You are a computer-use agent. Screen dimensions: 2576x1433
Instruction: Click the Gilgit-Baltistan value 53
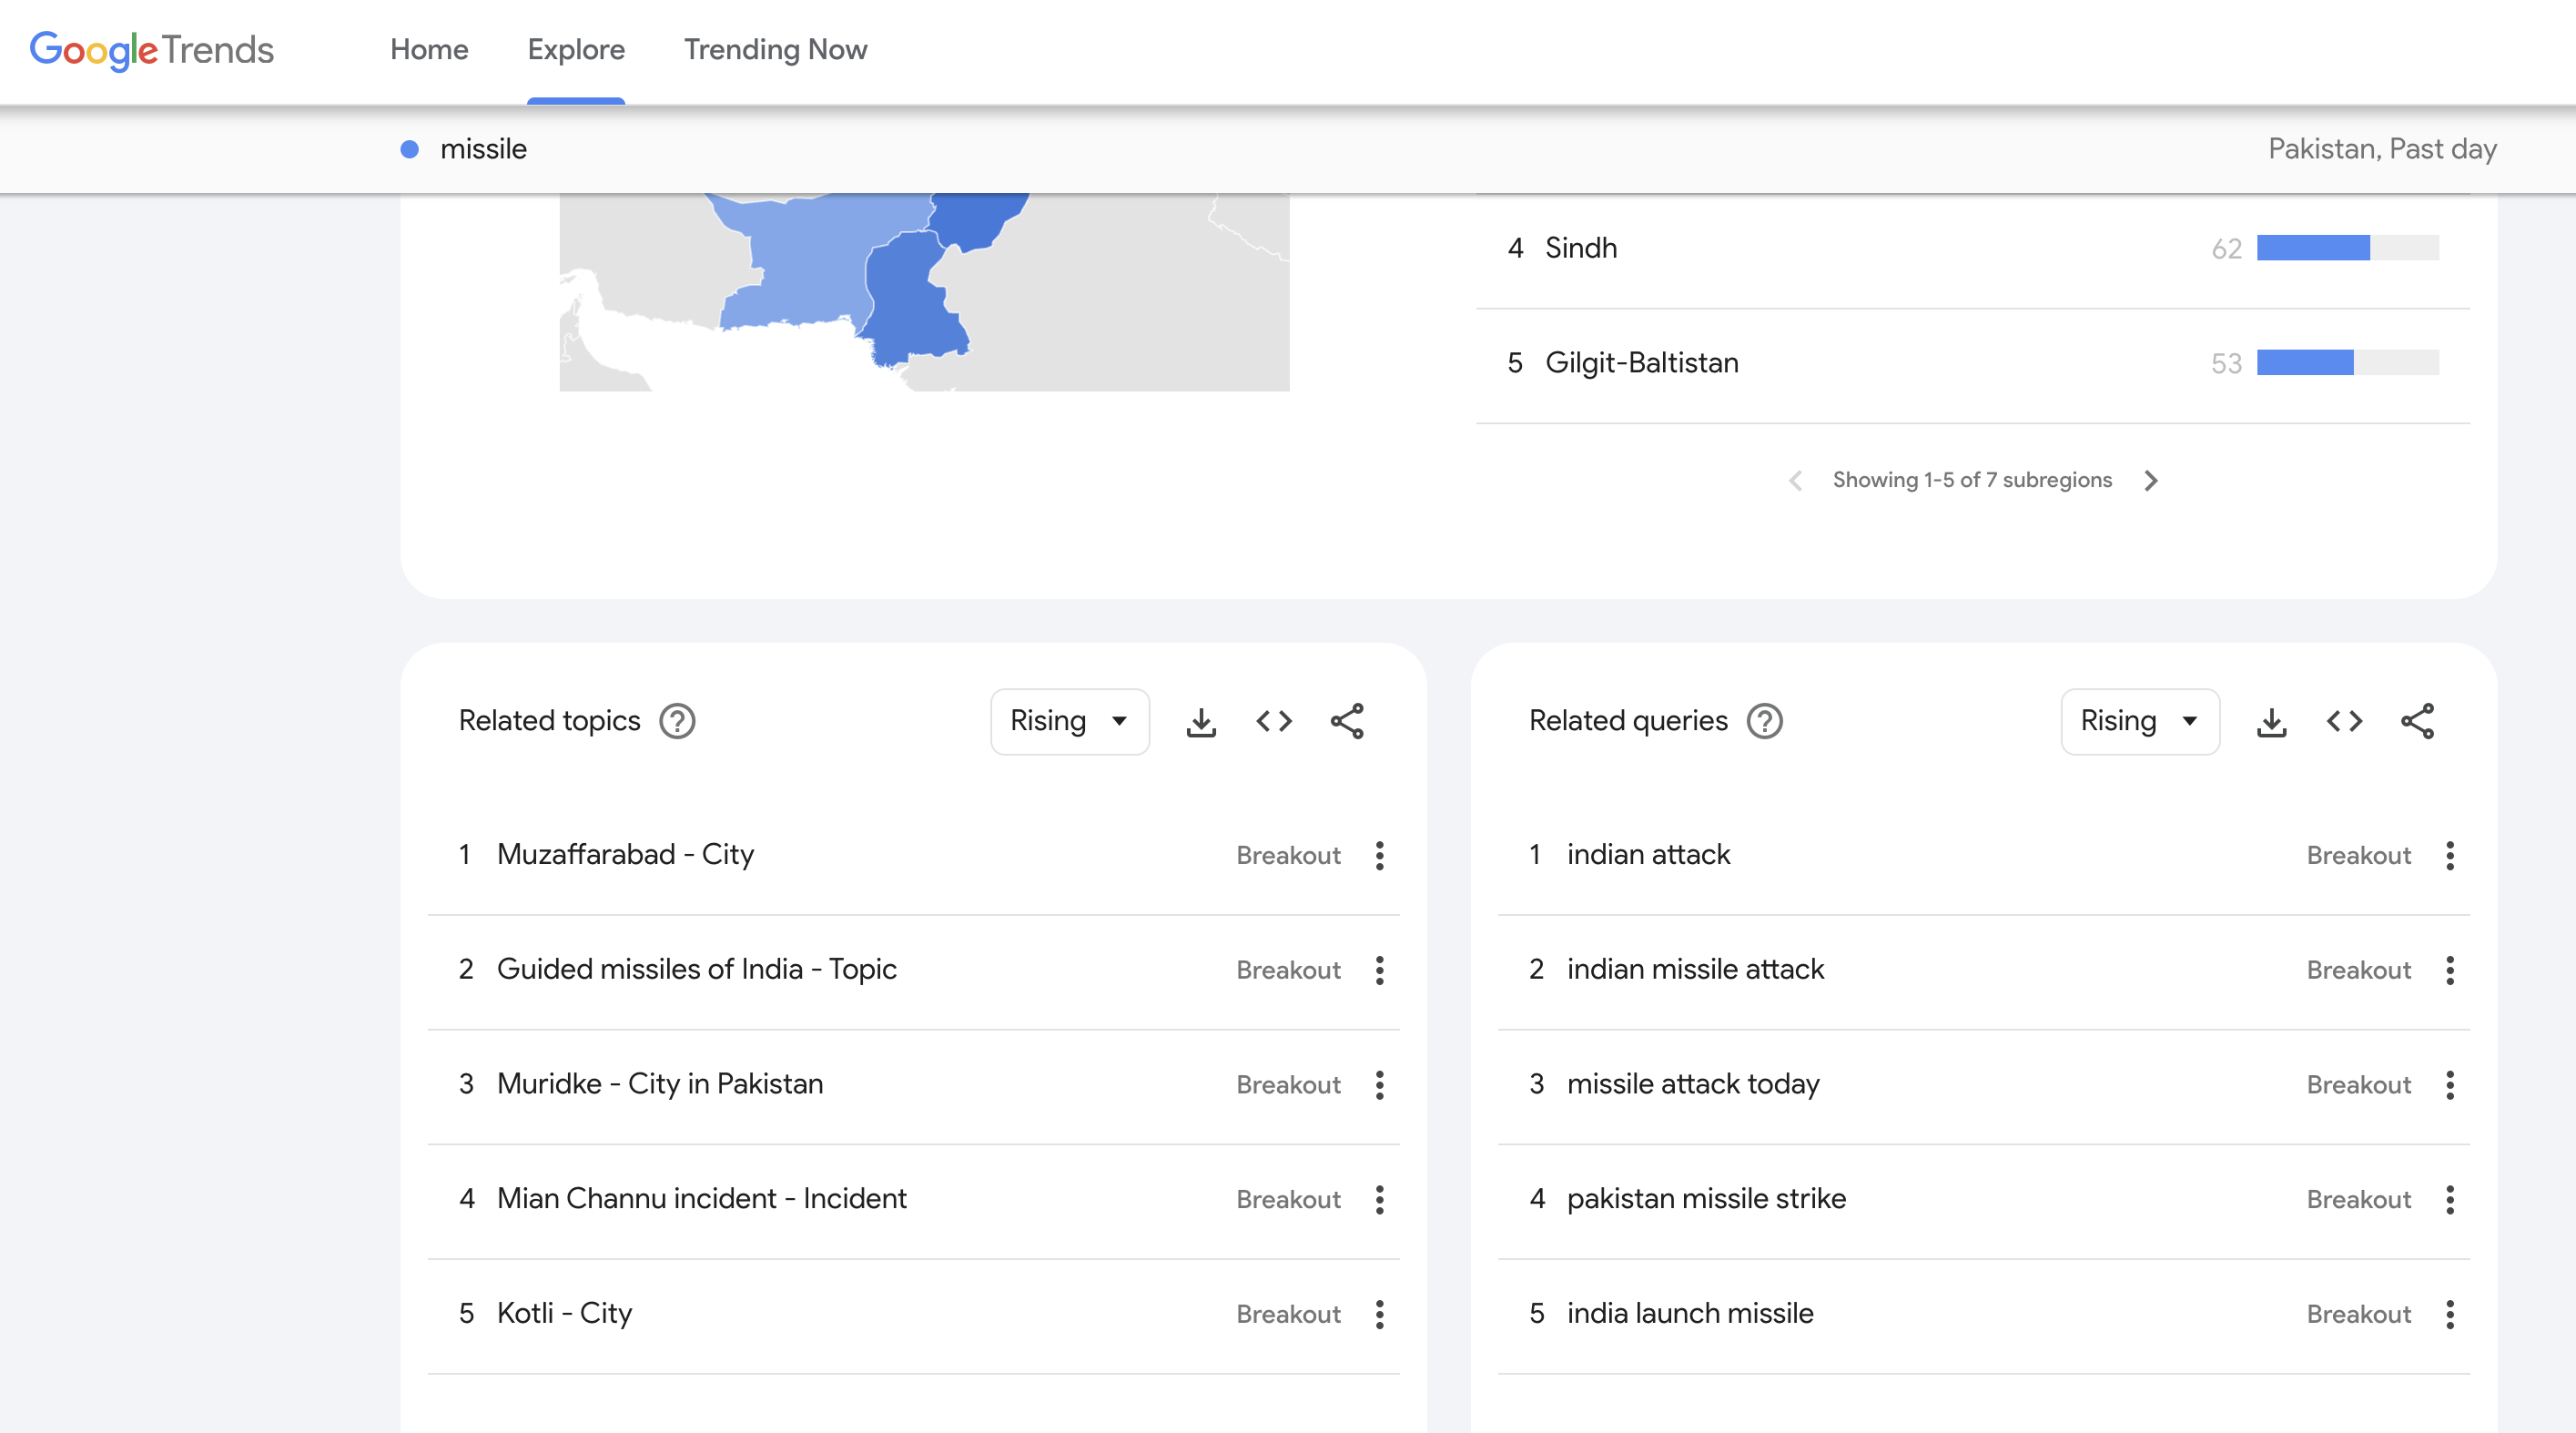[x=2226, y=364]
